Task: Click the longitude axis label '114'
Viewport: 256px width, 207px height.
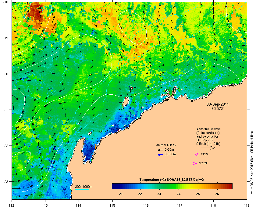Action: 79,205
